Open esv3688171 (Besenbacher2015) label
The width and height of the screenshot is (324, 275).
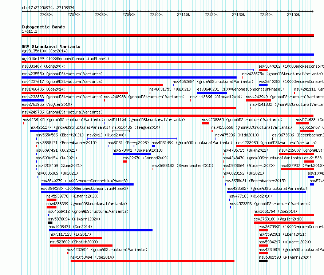click(x=66, y=143)
